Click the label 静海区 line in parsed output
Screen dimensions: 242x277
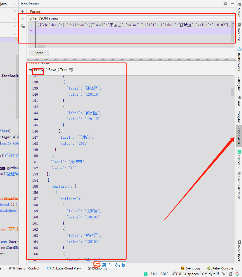(x=84, y=88)
